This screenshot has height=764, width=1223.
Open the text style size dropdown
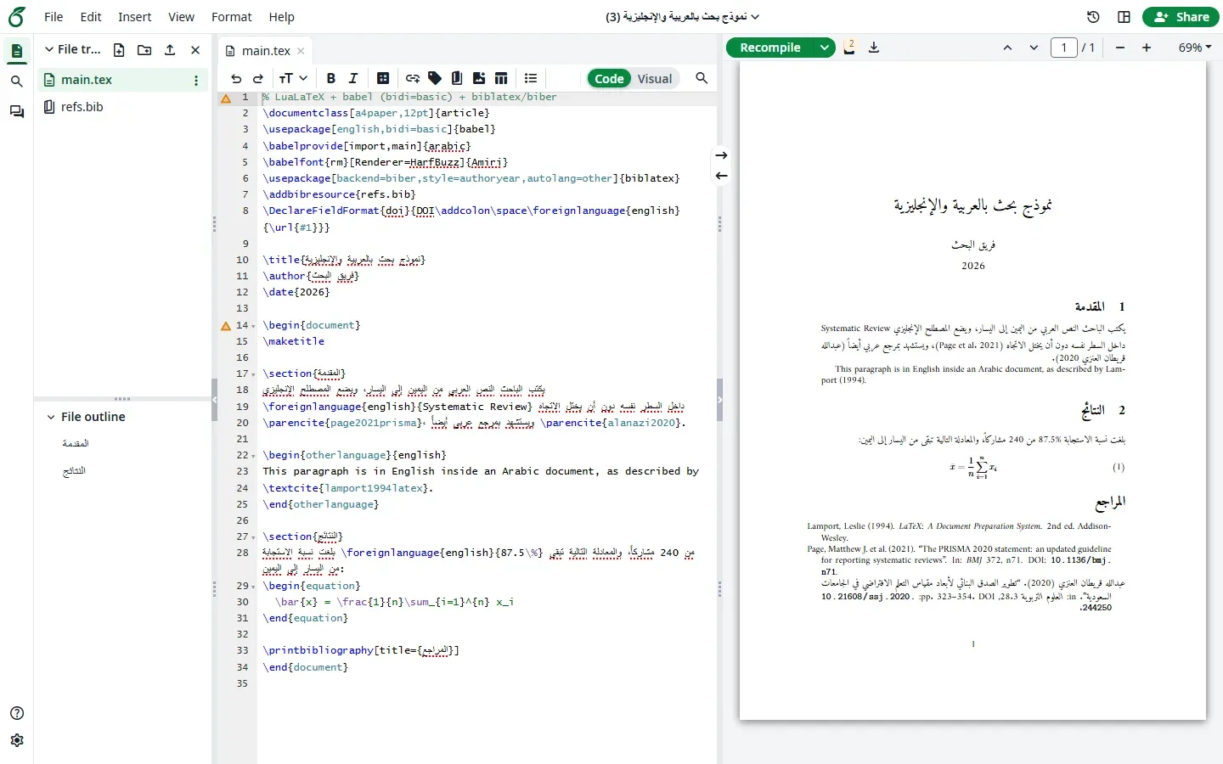point(293,79)
